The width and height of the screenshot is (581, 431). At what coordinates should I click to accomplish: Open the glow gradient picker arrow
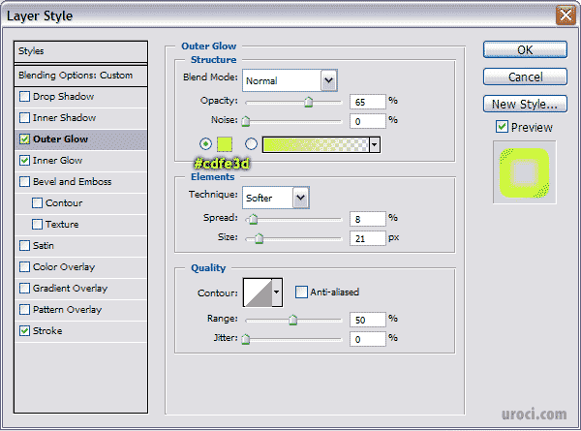[x=375, y=145]
